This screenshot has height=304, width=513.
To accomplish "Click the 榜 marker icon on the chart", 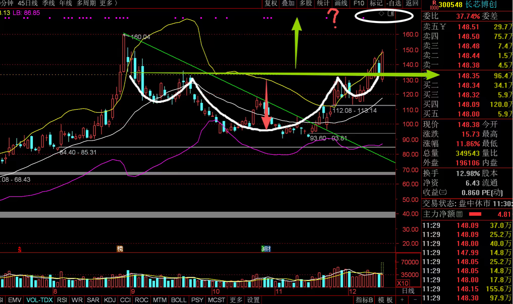I will [x=120, y=249].
